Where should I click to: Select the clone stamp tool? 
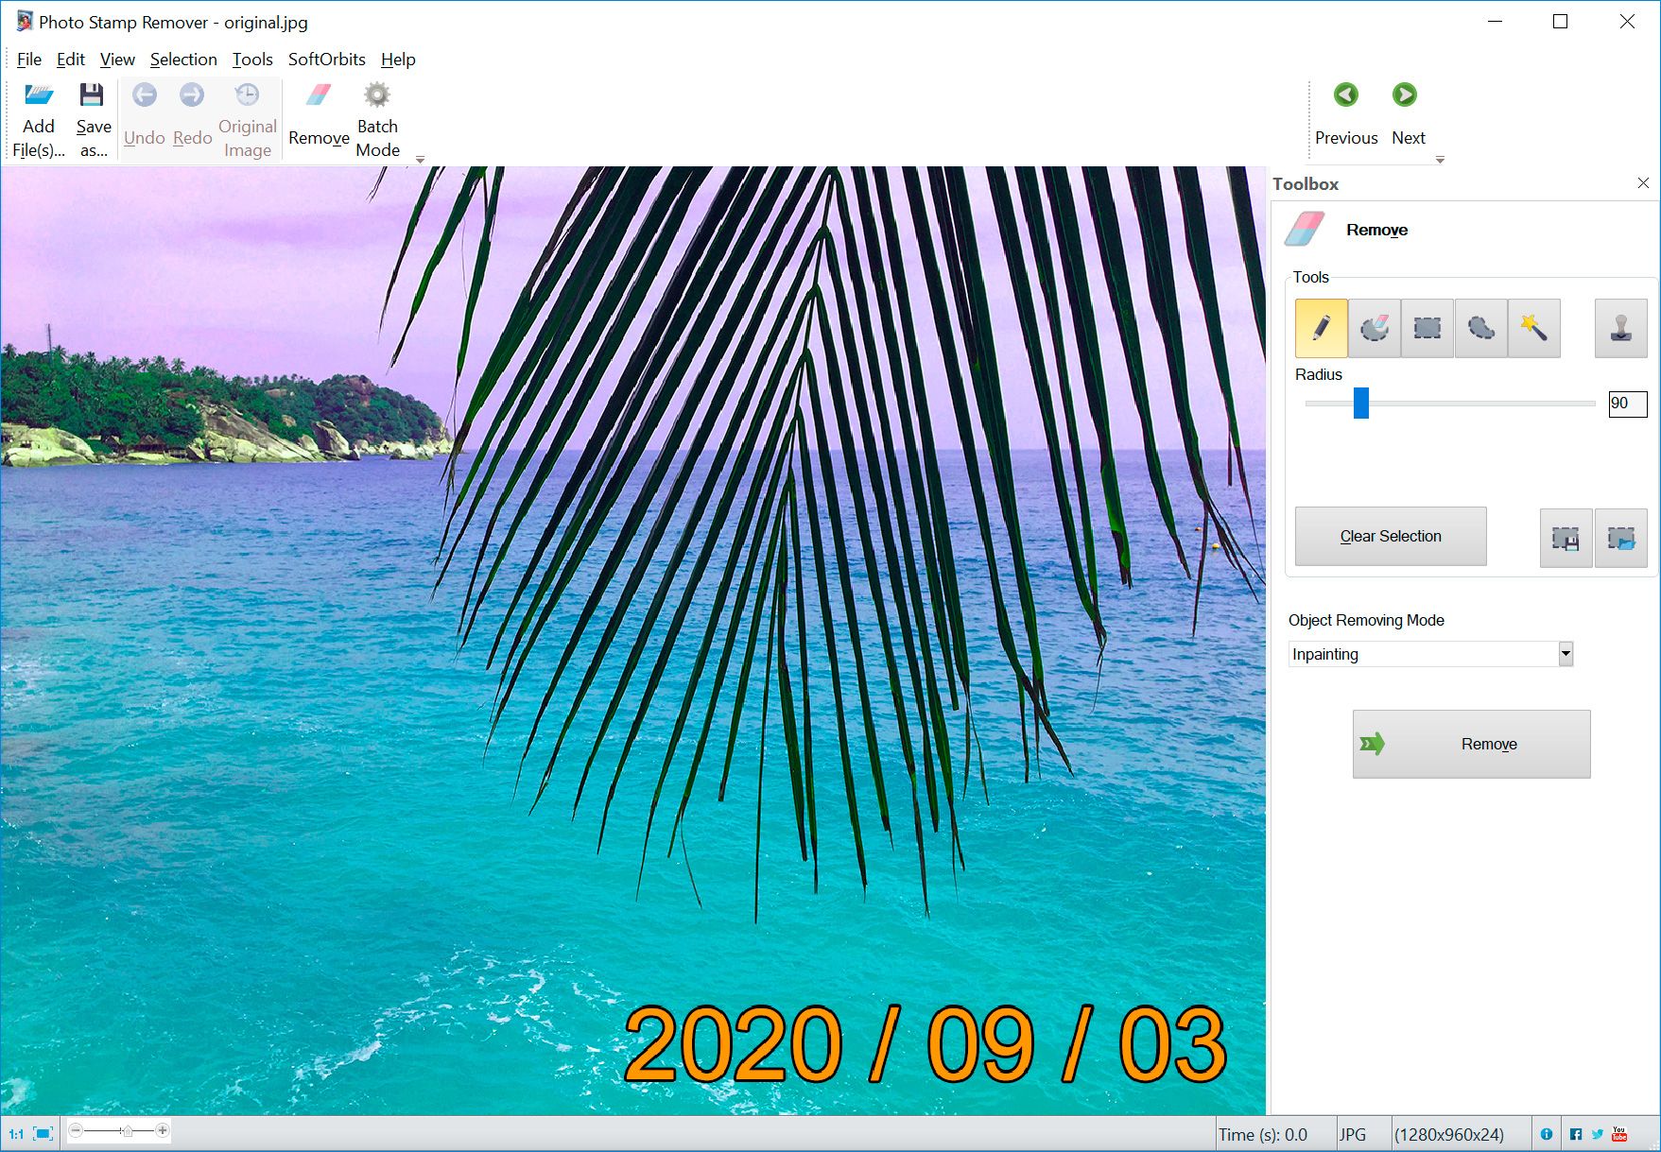(x=1619, y=328)
